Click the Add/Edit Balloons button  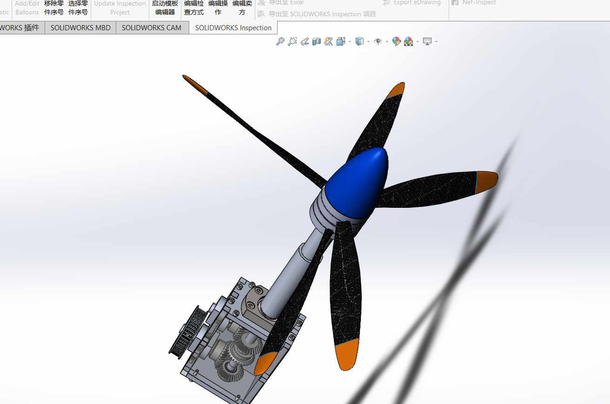point(27,7)
